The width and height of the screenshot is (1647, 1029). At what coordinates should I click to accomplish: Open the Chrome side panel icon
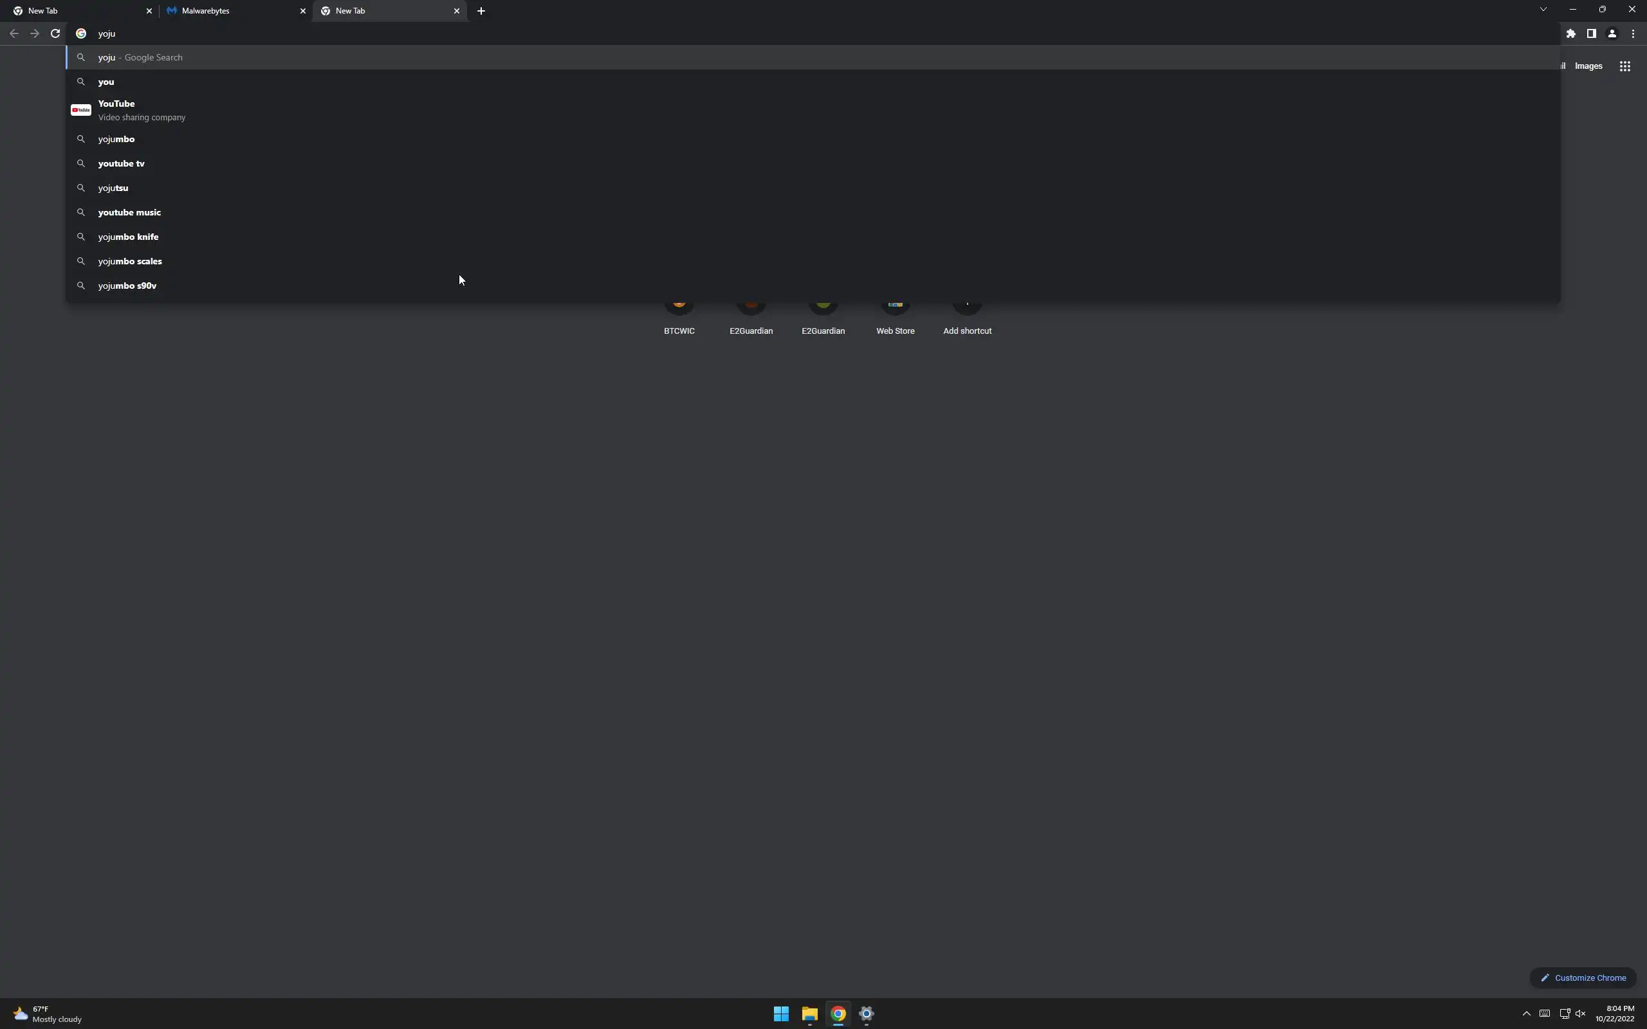click(x=1591, y=33)
